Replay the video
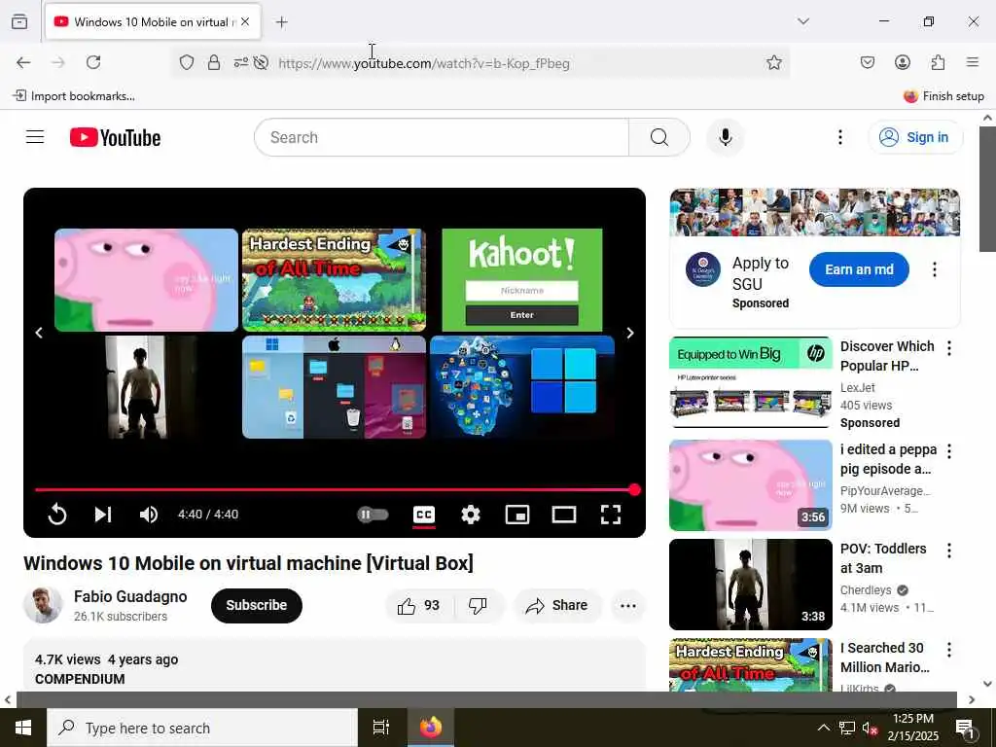Screen dimensions: 996x747 [x=57, y=514]
